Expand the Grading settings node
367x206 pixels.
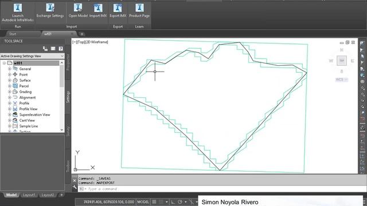[x=10, y=92]
